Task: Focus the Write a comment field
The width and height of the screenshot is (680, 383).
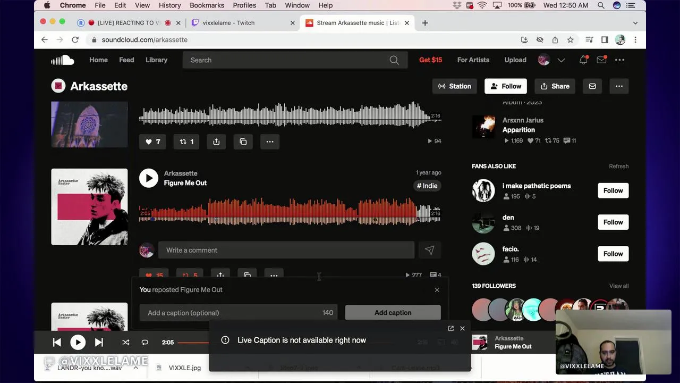Action: pos(286,250)
